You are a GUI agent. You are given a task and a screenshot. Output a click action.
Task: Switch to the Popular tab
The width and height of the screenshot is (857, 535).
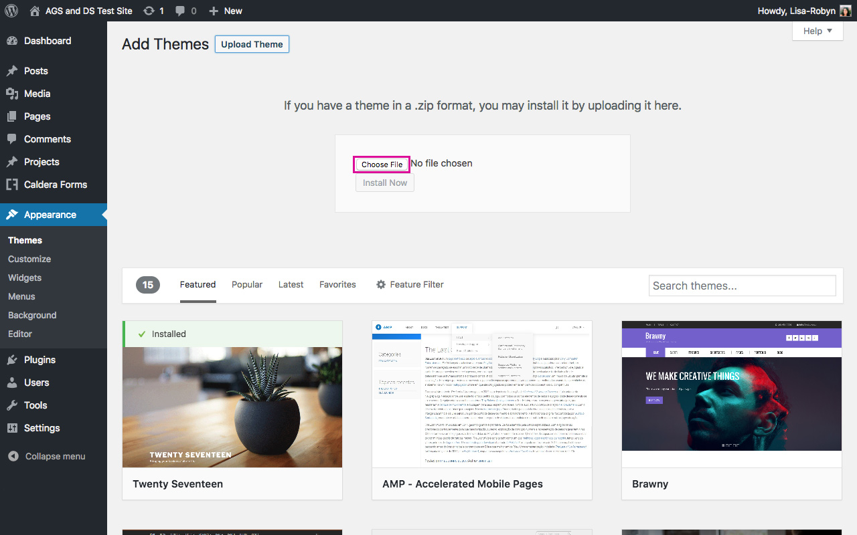tap(247, 284)
